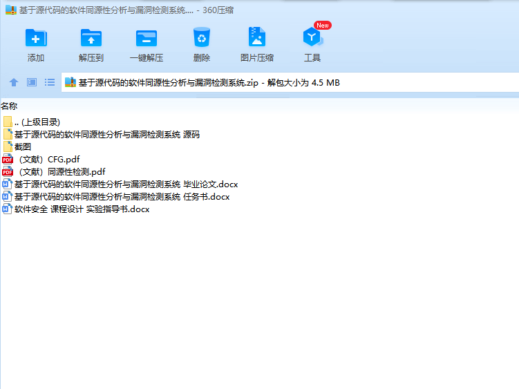Image resolution: width=519 pixels, height=389 pixels.
Task: Click the Word icon of 实验指导书.docx
Action: (8, 209)
